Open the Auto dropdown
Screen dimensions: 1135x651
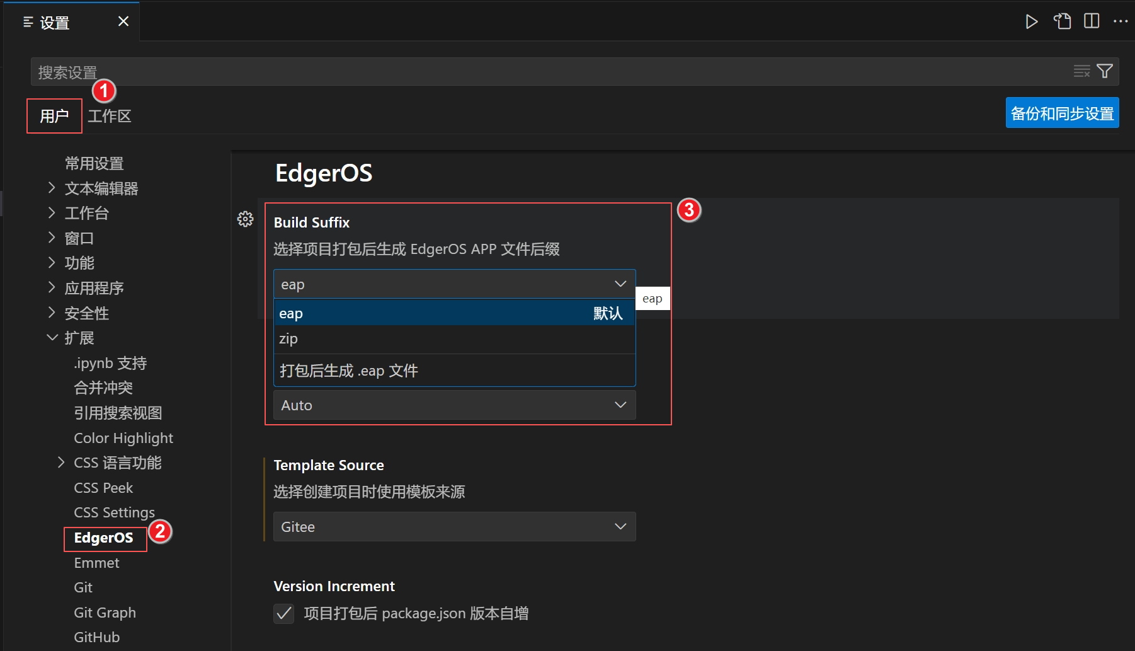(x=453, y=405)
